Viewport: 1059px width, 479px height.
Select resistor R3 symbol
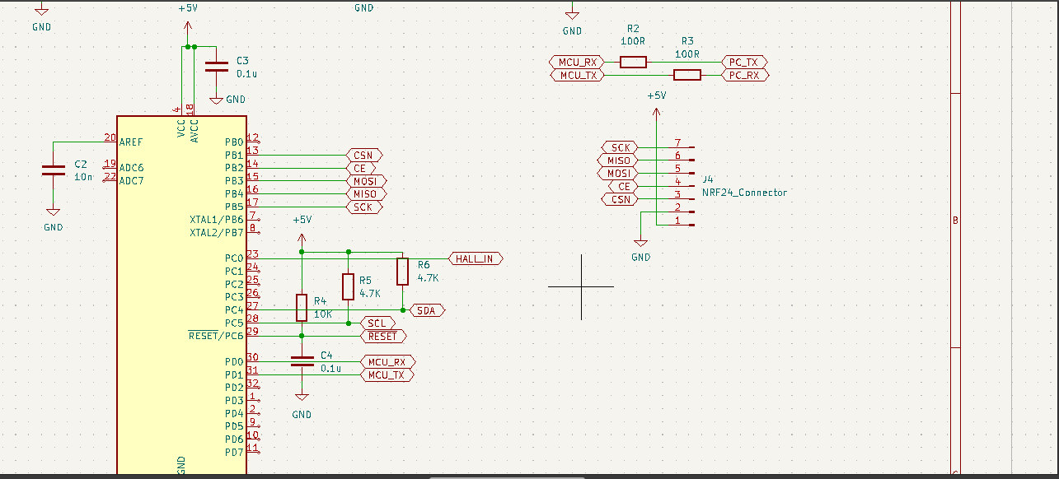click(x=687, y=75)
